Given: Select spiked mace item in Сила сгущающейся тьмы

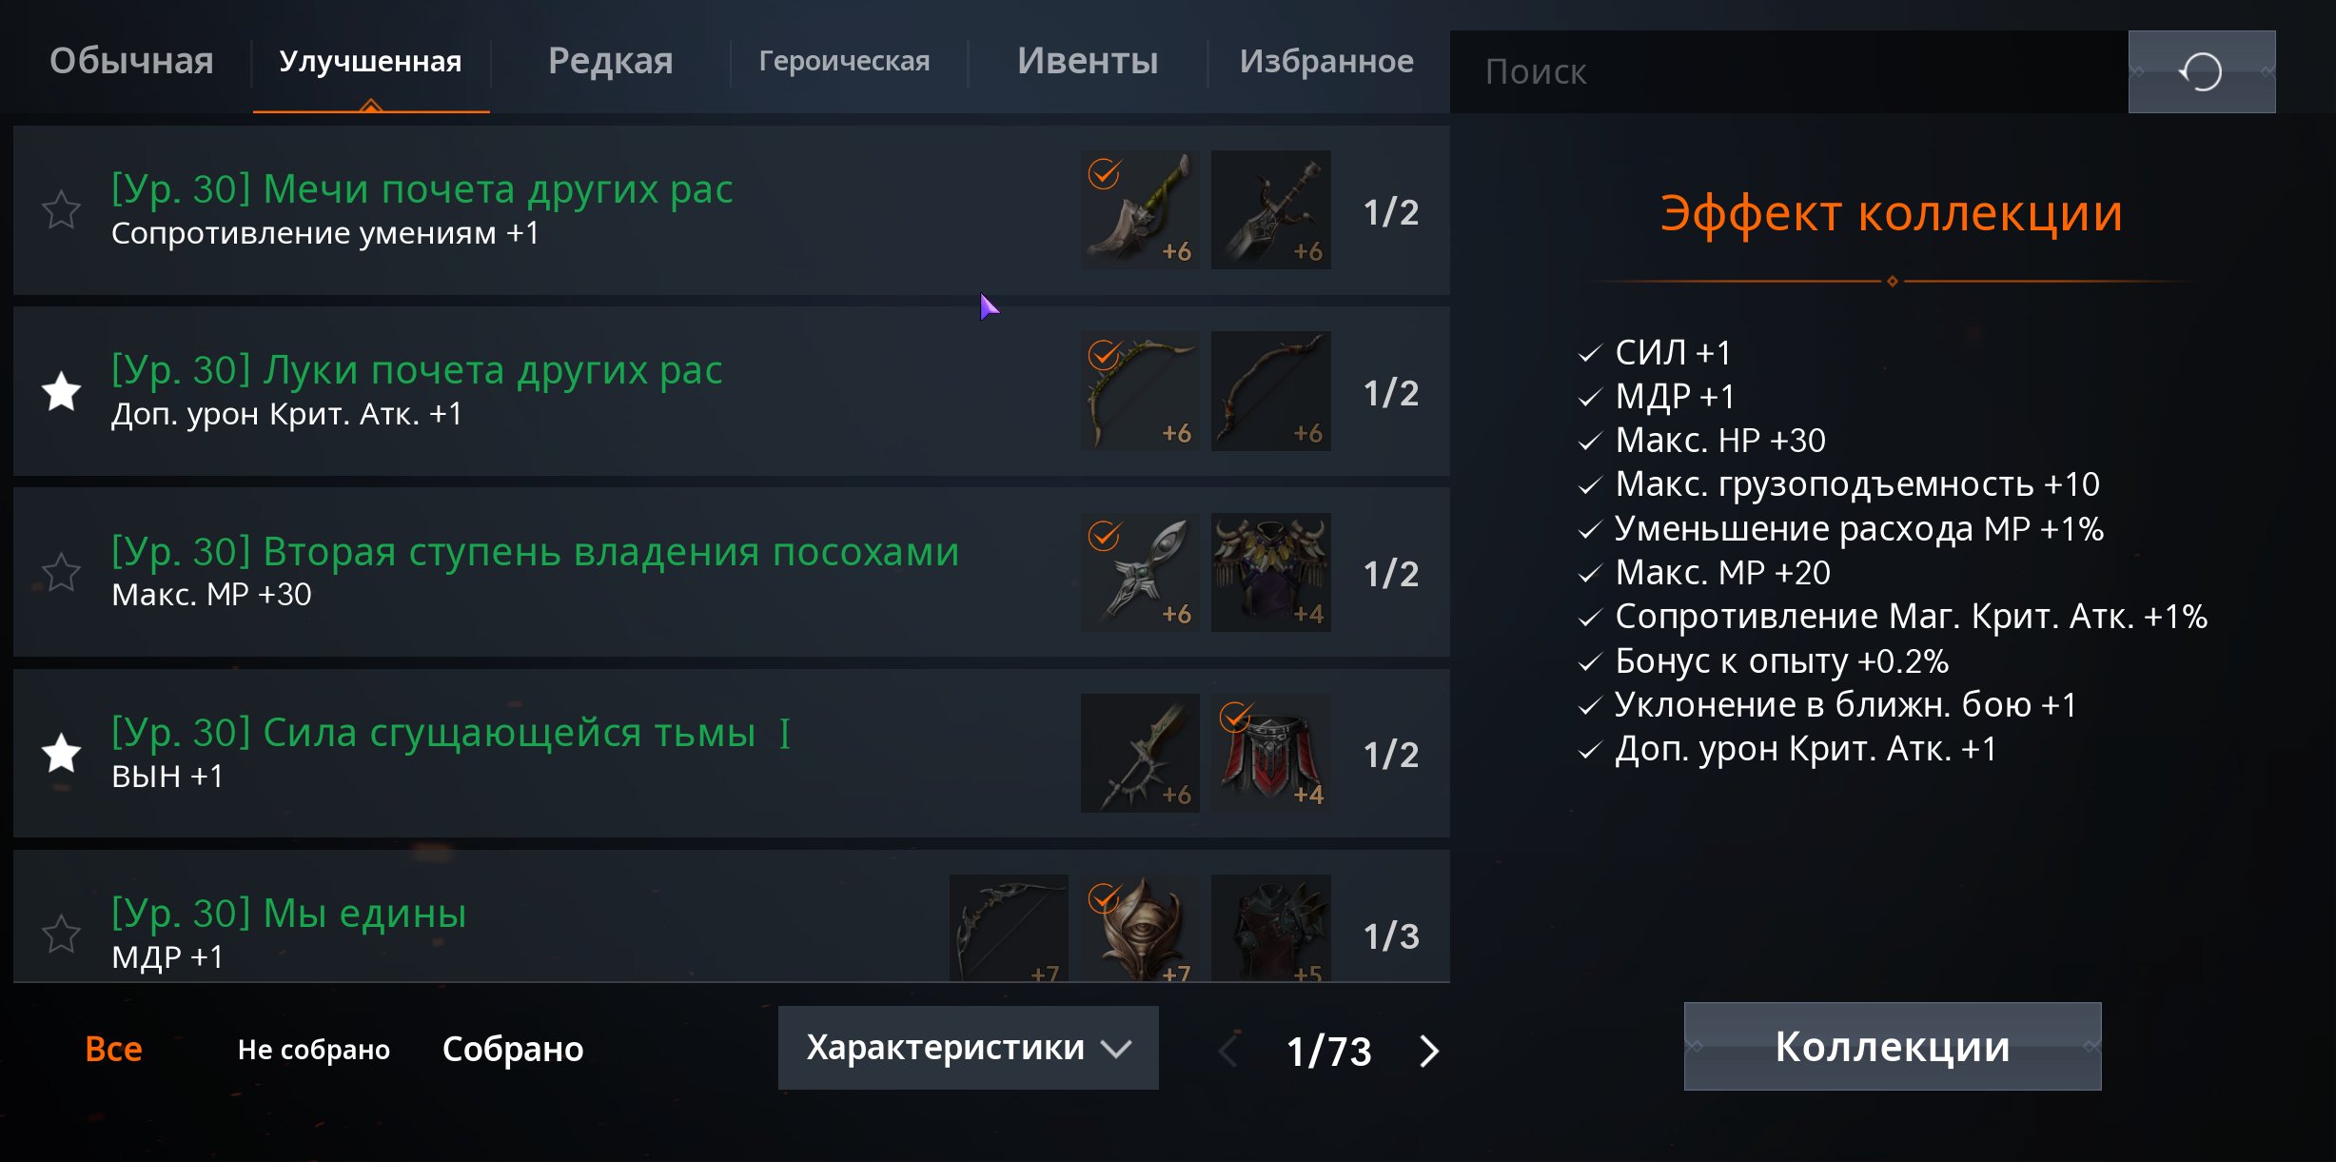Looking at the screenshot, I should [1140, 753].
